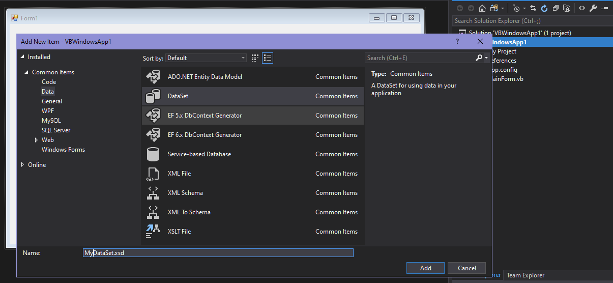
Task: Click the Collapse All icon in Solution Explorer
Action: point(556,8)
